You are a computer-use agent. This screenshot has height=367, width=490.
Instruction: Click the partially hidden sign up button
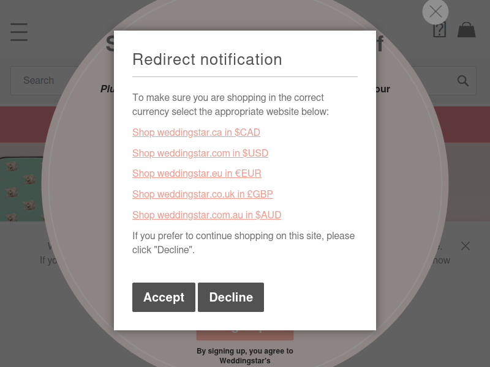(245, 335)
